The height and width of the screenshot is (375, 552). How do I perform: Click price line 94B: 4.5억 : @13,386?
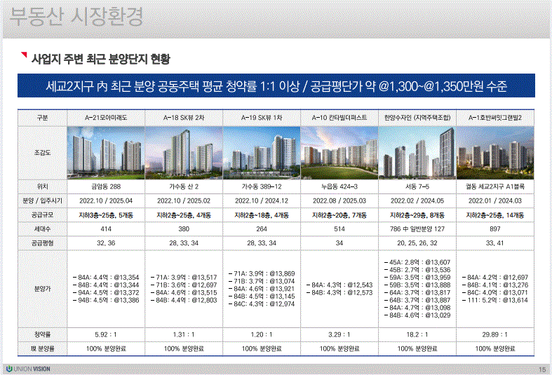pyautogui.click(x=106, y=301)
